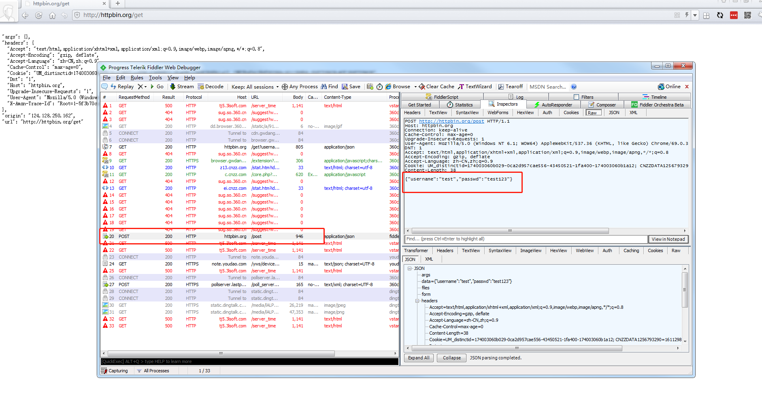Viewport: 762px width, 397px height.
Task: Select session 20 POST httpbin.org /post
Action: coord(250,236)
